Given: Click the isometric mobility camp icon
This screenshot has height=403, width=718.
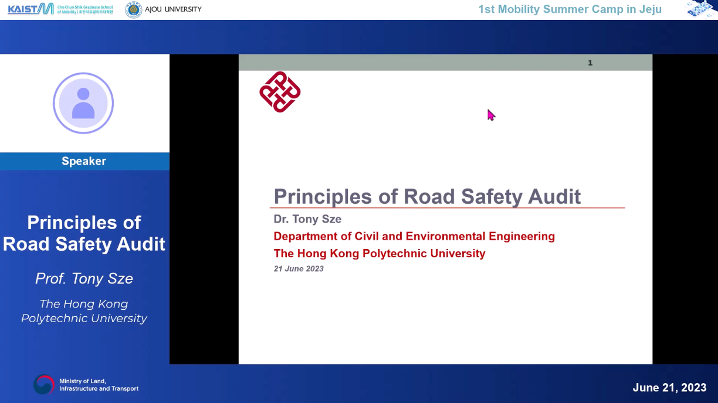Looking at the screenshot, I should coord(702,9).
